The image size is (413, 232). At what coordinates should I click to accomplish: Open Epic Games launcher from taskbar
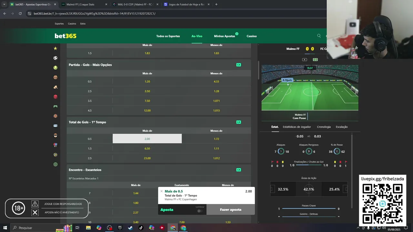coord(120,228)
